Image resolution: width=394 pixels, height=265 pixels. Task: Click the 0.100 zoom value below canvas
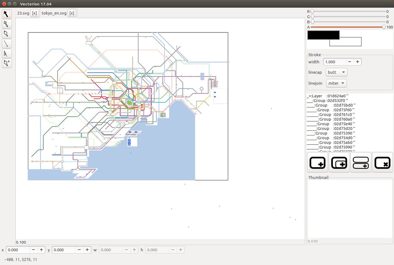[21, 242]
